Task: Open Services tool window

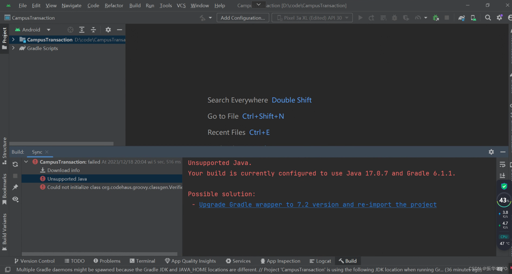Action: point(238,261)
